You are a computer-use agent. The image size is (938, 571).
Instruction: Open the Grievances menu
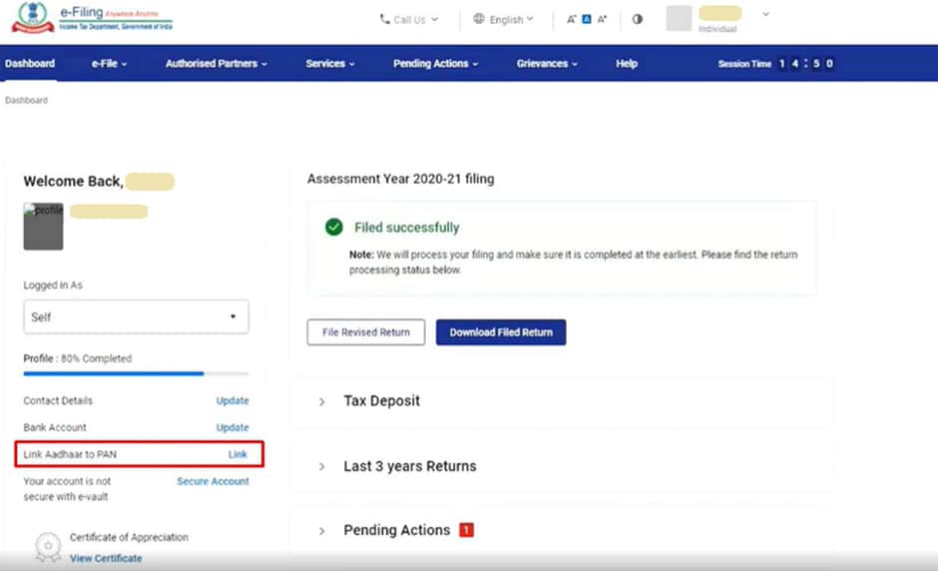point(547,64)
